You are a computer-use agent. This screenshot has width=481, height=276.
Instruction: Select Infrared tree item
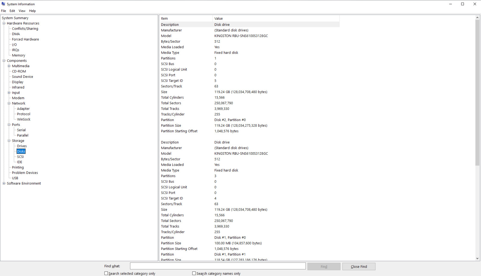[18, 87]
